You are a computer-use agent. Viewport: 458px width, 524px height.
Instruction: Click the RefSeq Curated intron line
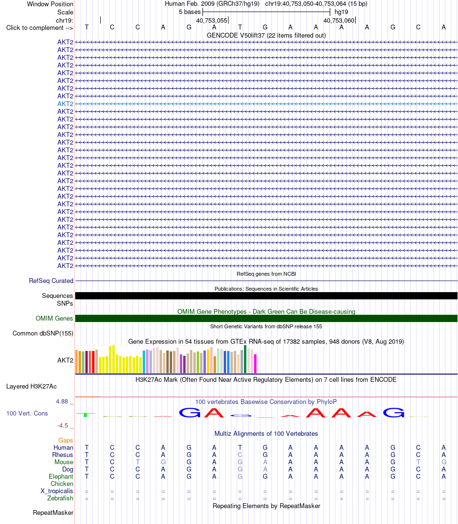(x=266, y=281)
